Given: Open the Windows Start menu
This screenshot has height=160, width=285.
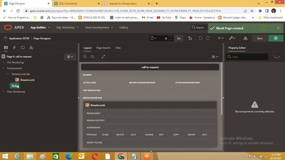Looking at the screenshot, I should [x=5, y=156].
